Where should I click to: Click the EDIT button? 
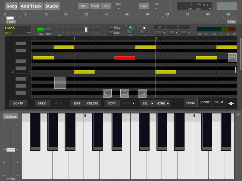point(77,103)
